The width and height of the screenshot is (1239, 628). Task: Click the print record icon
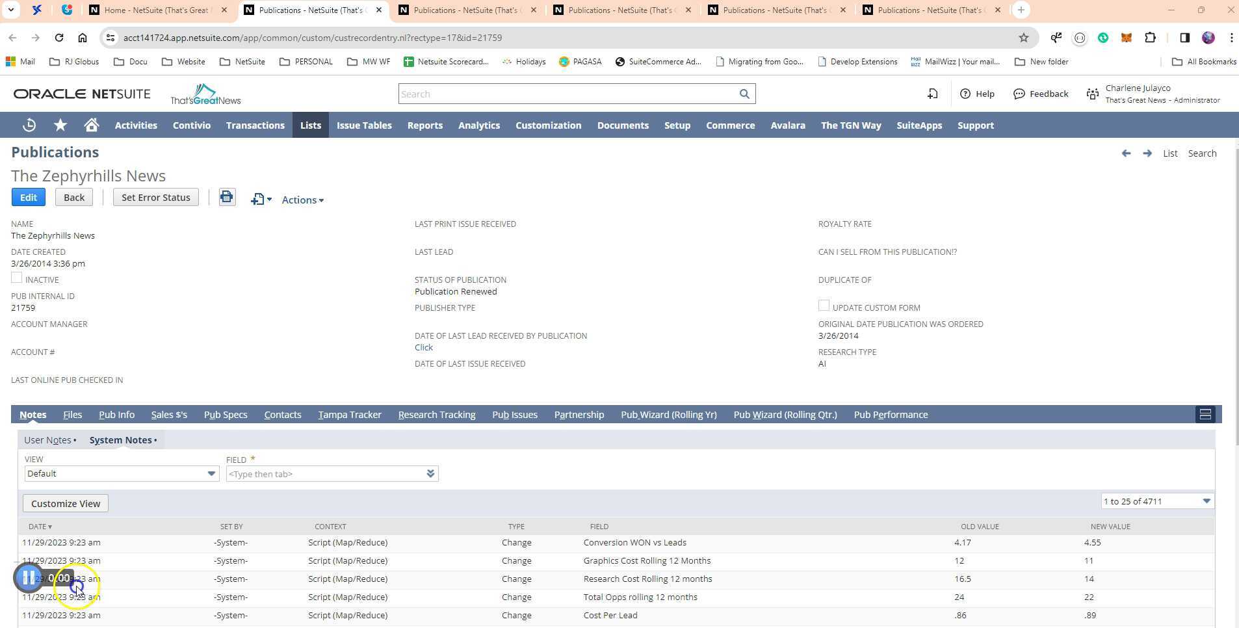point(227,197)
